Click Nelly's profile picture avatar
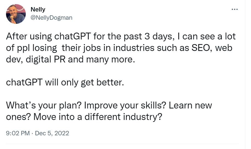Viewport: 251px width, 149px height. 16,14
